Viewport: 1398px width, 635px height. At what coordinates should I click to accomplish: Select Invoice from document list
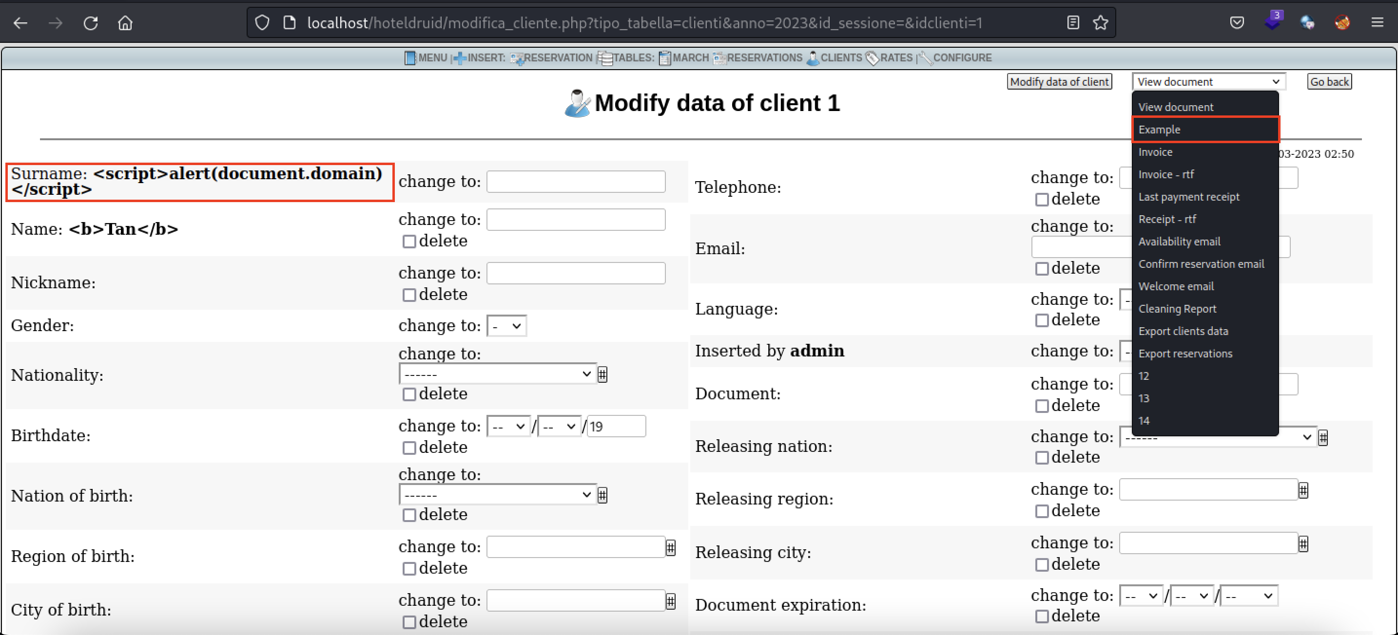click(1205, 152)
